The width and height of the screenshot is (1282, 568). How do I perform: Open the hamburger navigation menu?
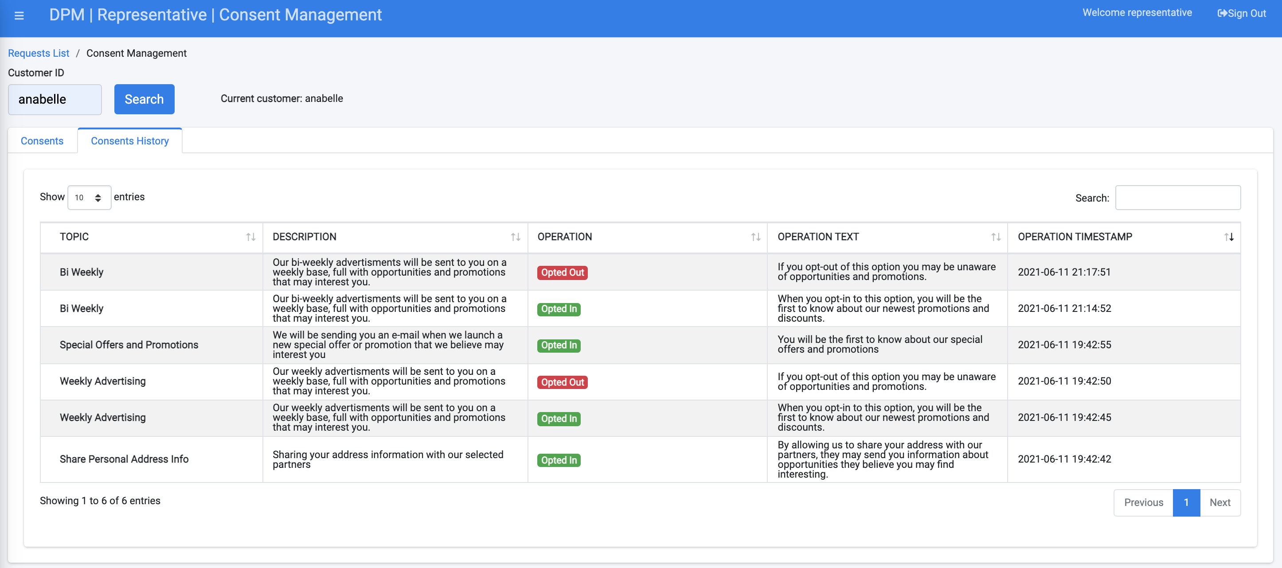click(x=19, y=15)
